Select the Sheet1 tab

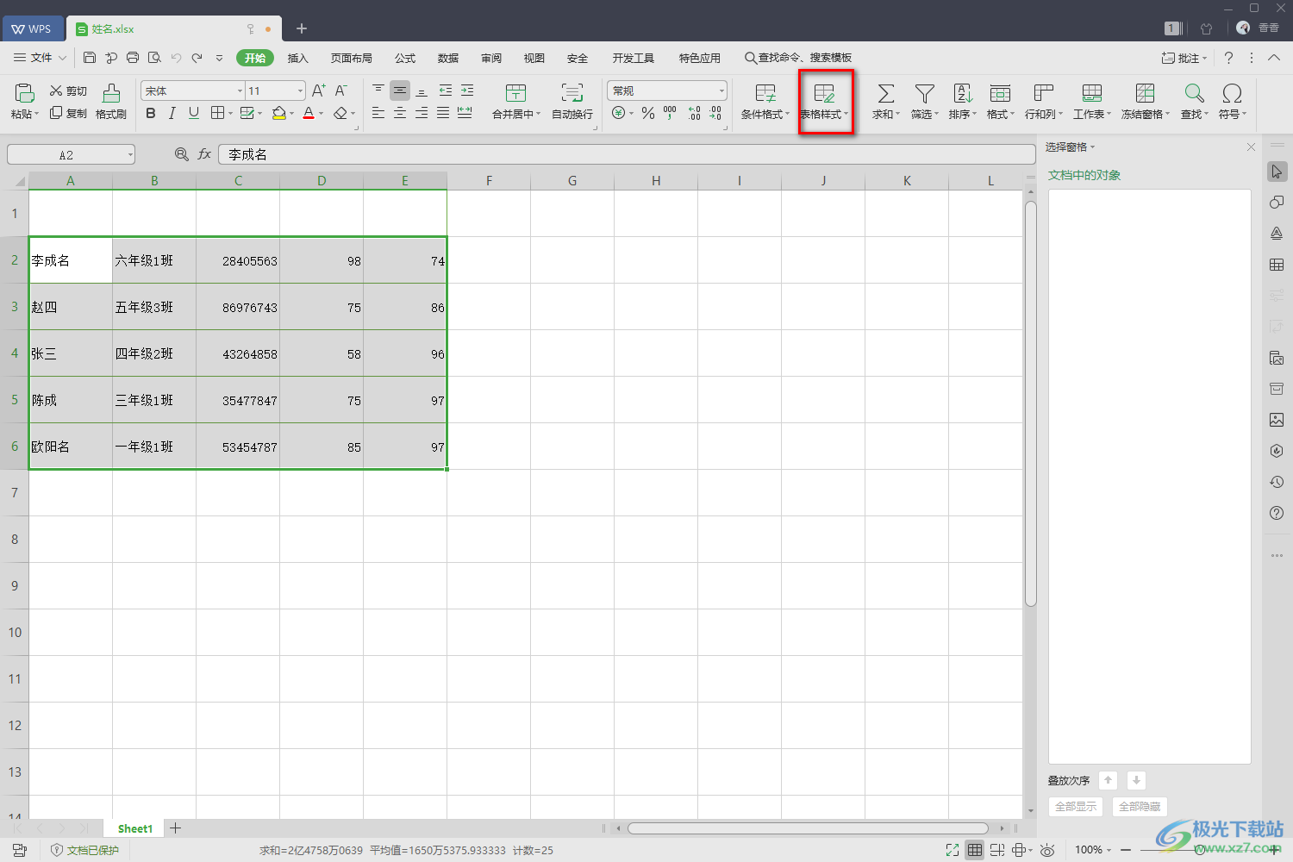tap(134, 828)
